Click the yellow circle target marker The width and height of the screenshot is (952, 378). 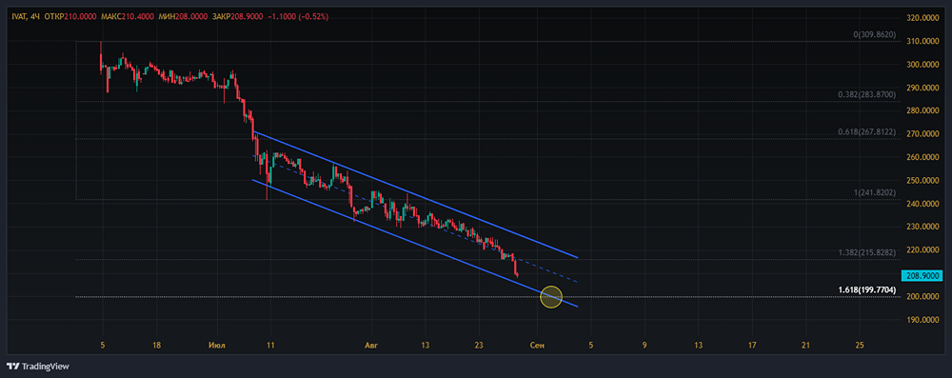[550, 297]
